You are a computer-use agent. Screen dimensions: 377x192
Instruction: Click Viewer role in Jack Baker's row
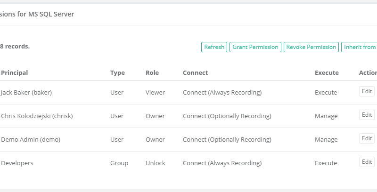pos(155,93)
